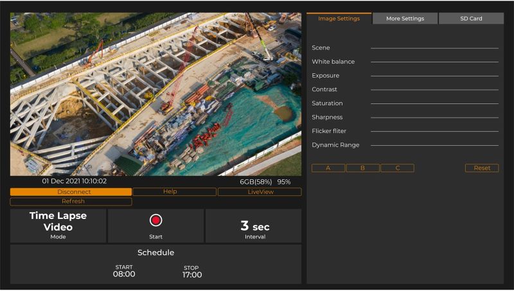The image size is (514, 291).
Task: Click the White balance label
Action: coord(333,62)
